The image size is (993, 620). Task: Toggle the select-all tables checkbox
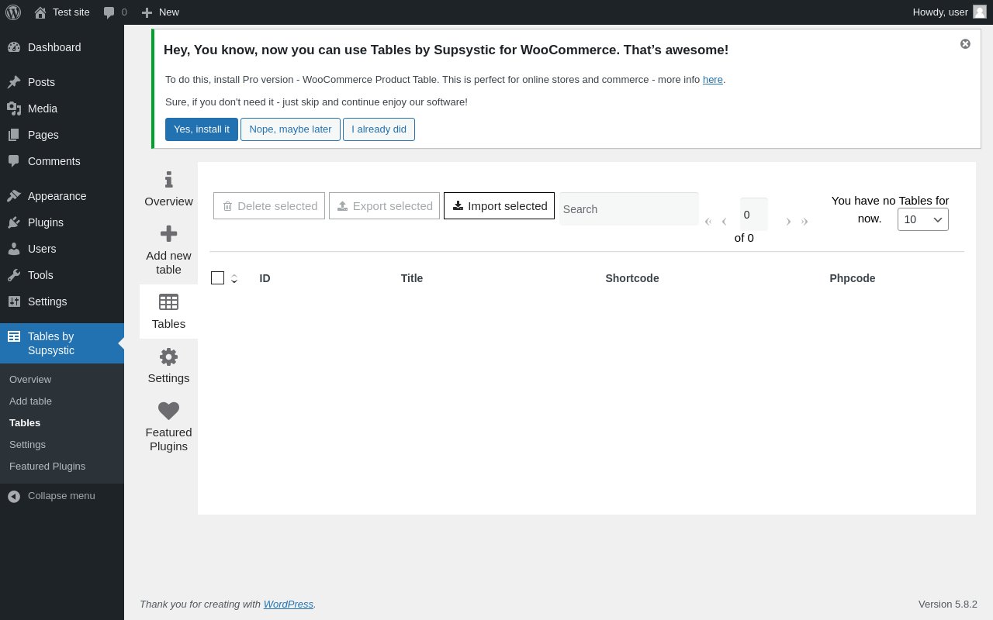coord(217,277)
